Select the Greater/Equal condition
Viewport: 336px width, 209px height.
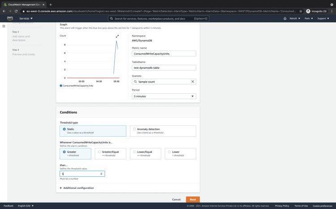click(x=99, y=152)
